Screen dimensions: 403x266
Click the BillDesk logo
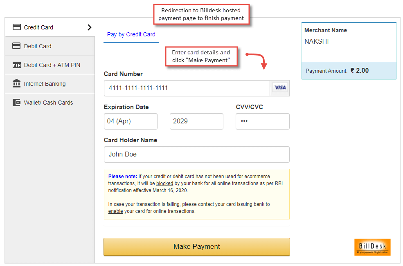coord(372,247)
